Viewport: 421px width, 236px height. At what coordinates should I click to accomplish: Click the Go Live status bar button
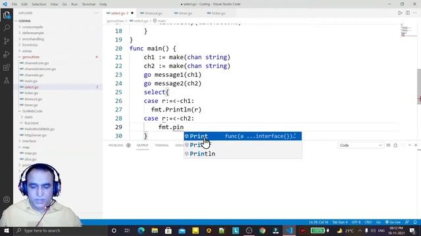[393, 222]
